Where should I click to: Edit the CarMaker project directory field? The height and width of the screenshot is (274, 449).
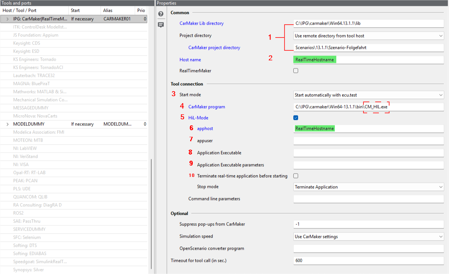[x=369, y=47]
